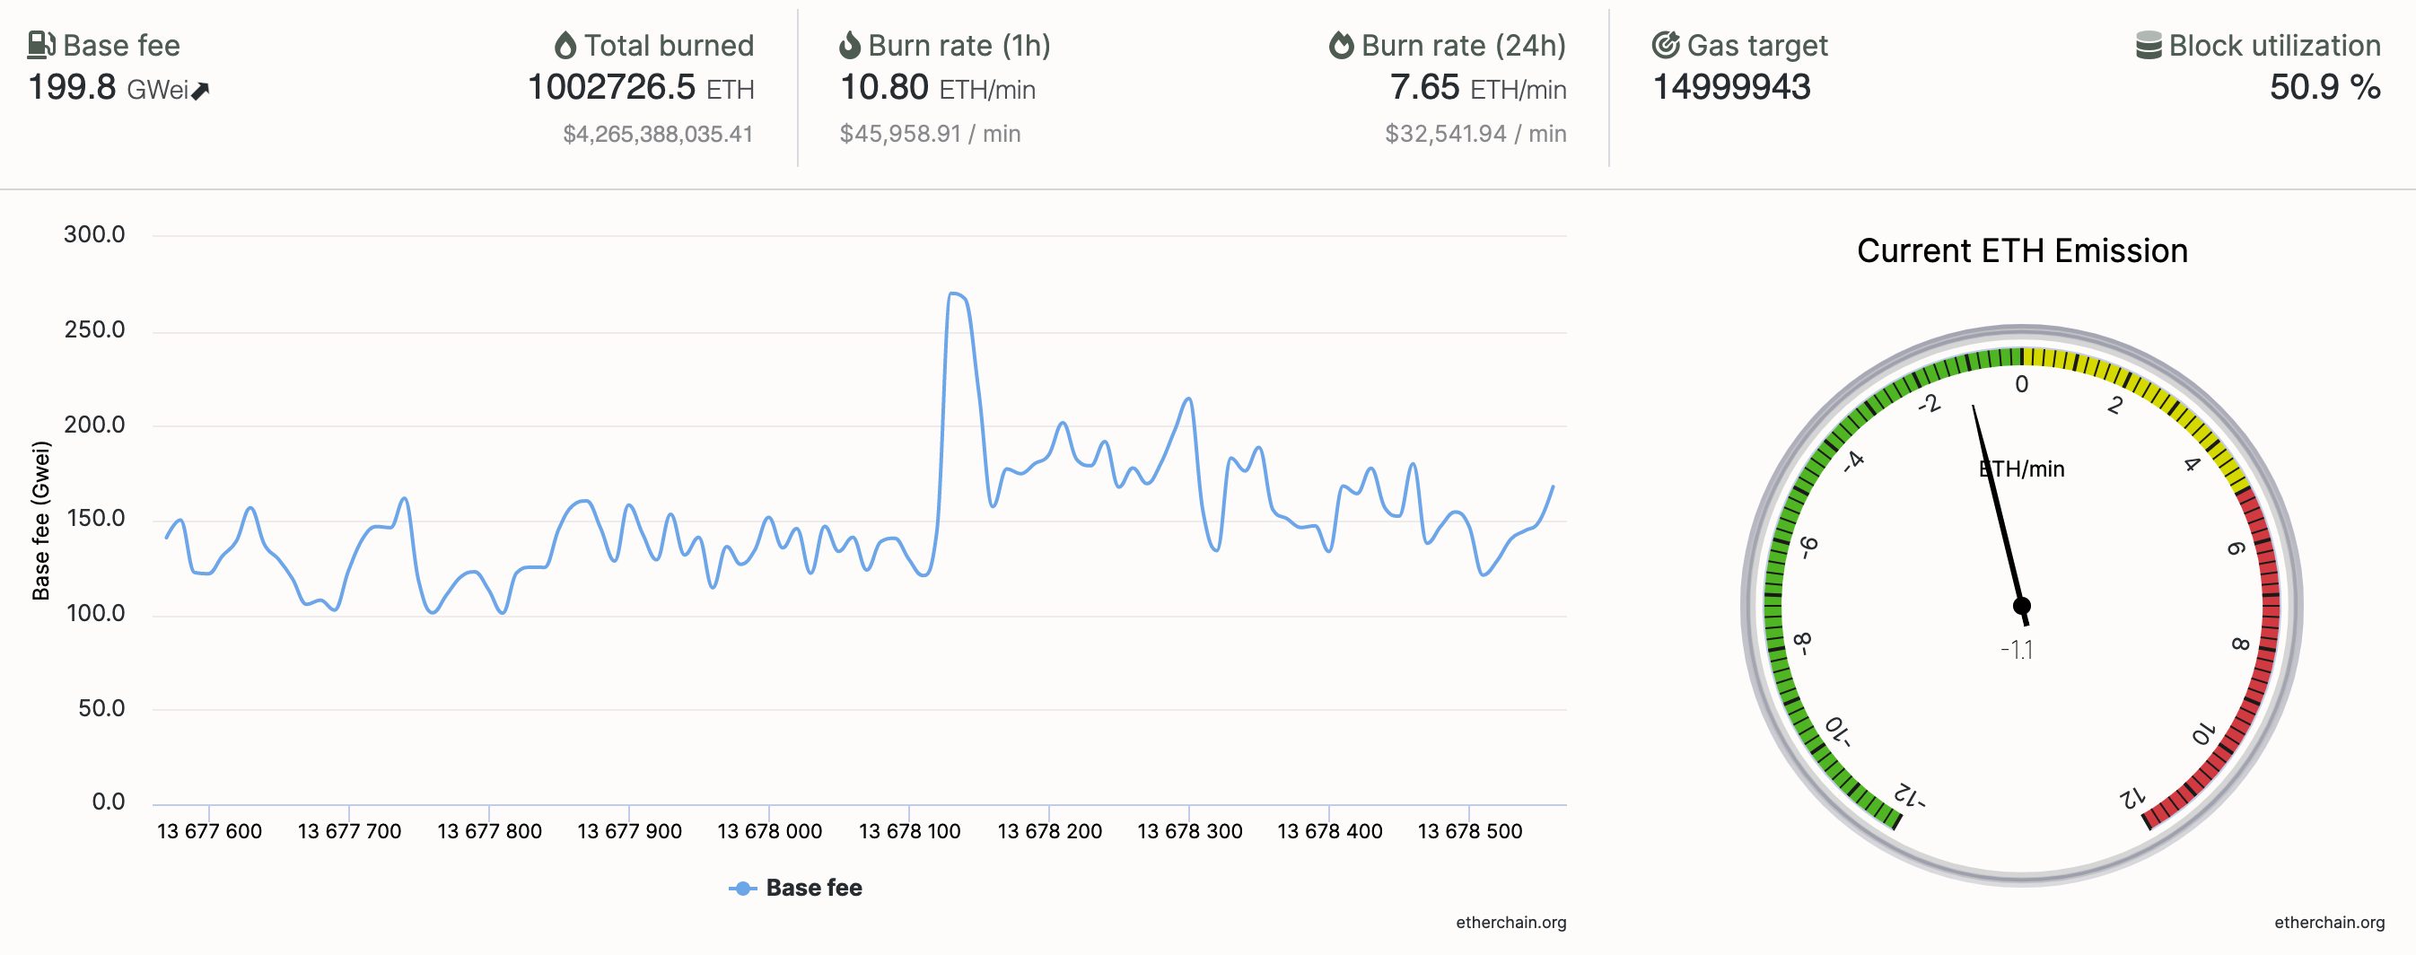The height and width of the screenshot is (955, 2416).
Task: Click the gas pump icon beside Base fee
Action: (40, 45)
